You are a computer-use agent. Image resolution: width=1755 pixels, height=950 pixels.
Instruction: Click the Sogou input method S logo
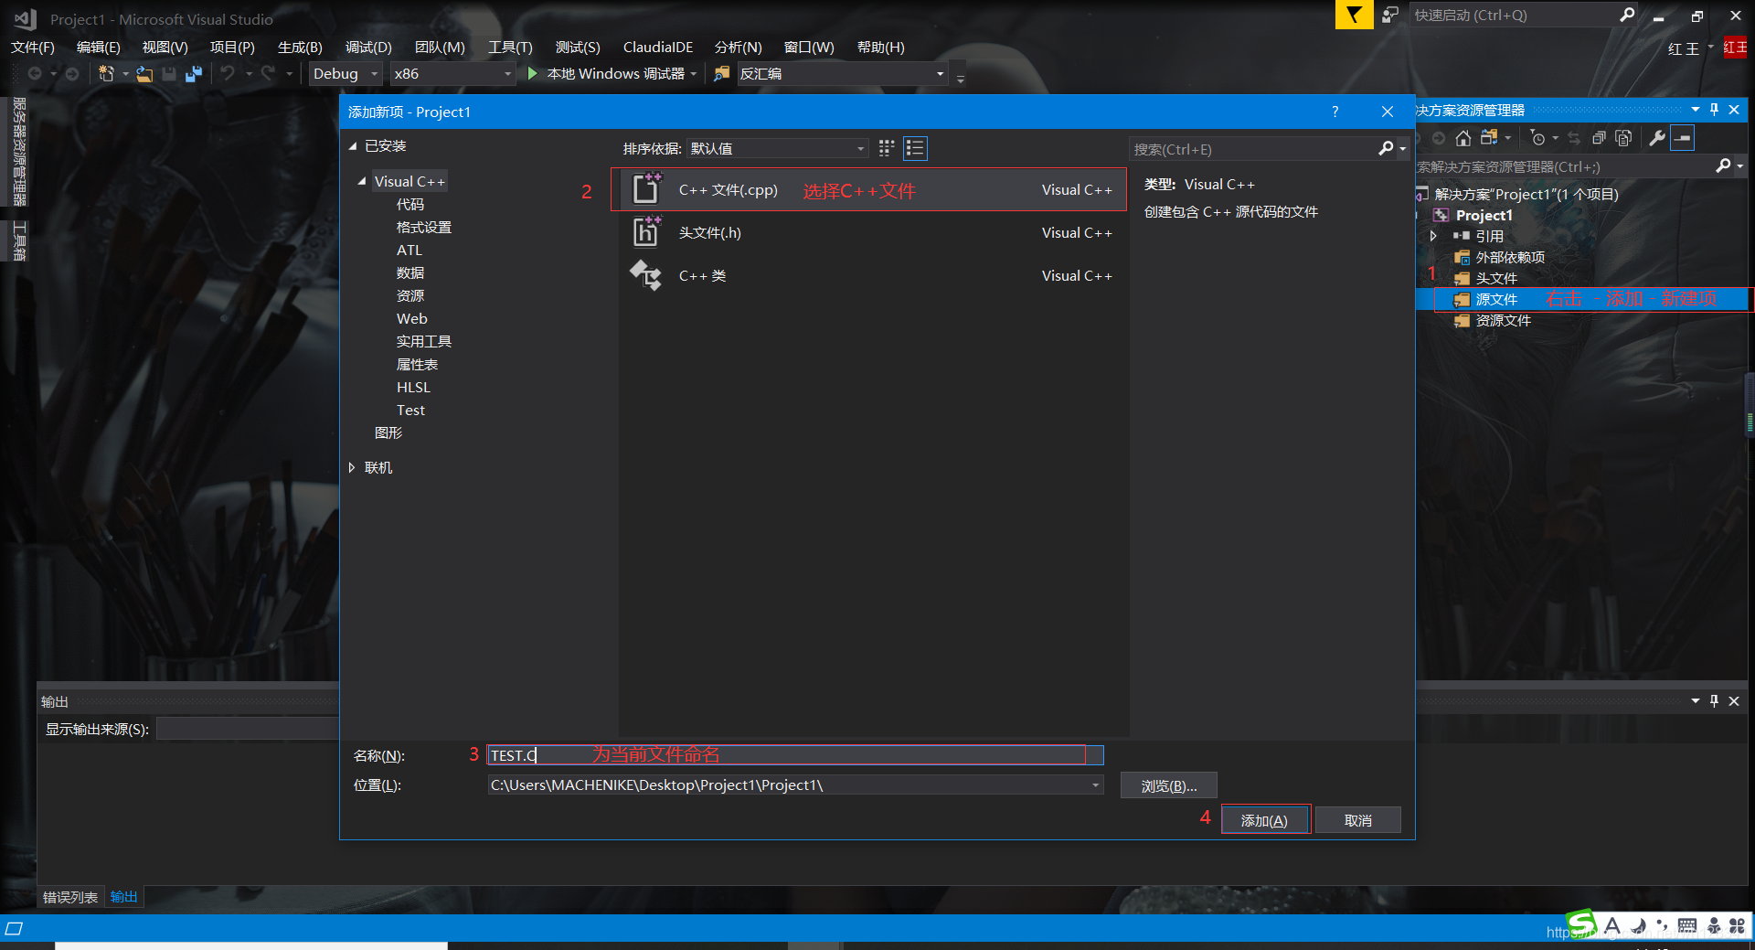click(1581, 924)
